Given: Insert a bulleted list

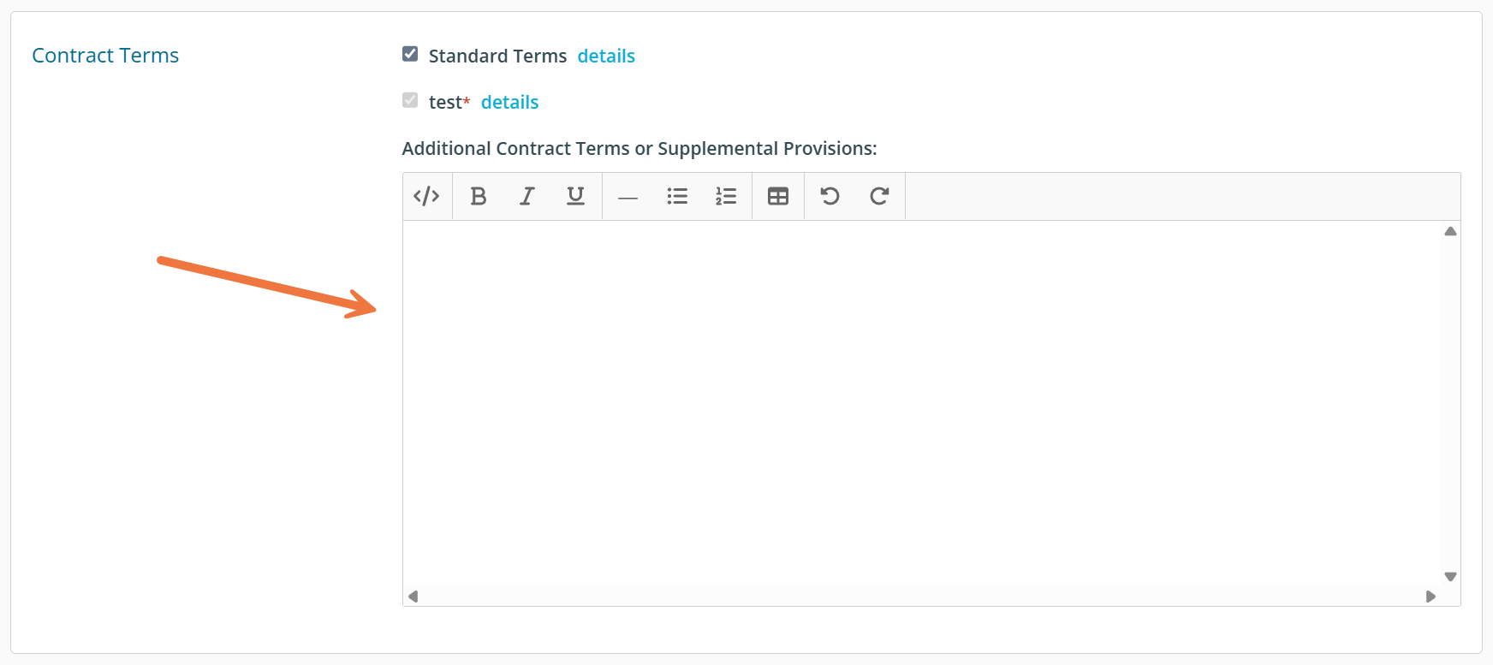Looking at the screenshot, I should coord(677,196).
